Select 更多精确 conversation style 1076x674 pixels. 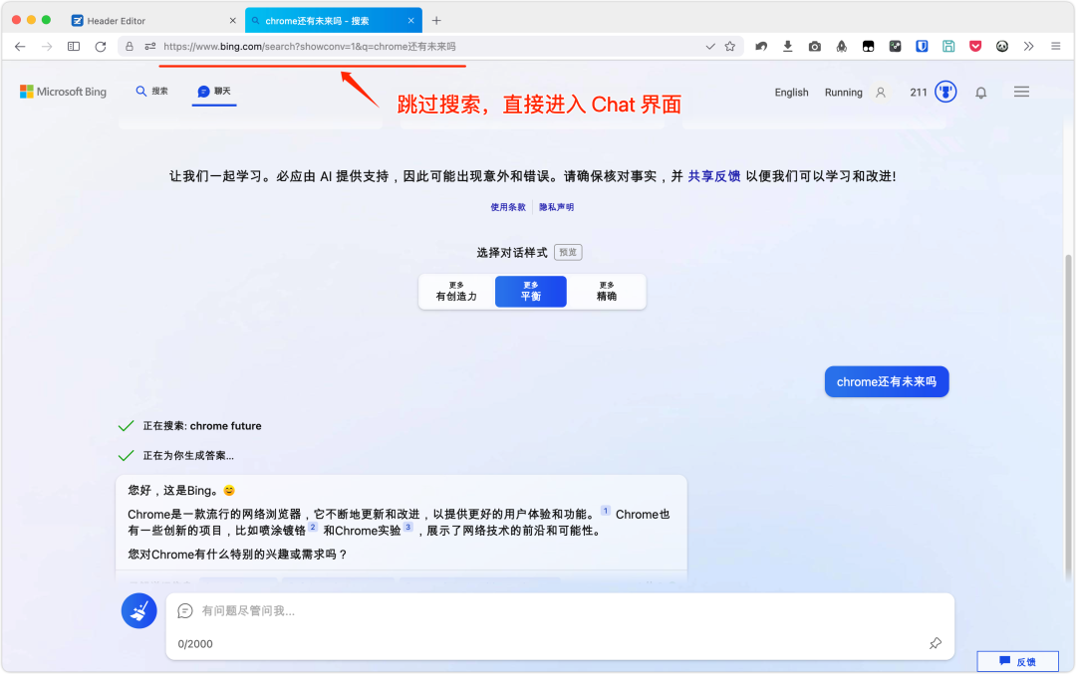pyautogui.click(x=606, y=292)
